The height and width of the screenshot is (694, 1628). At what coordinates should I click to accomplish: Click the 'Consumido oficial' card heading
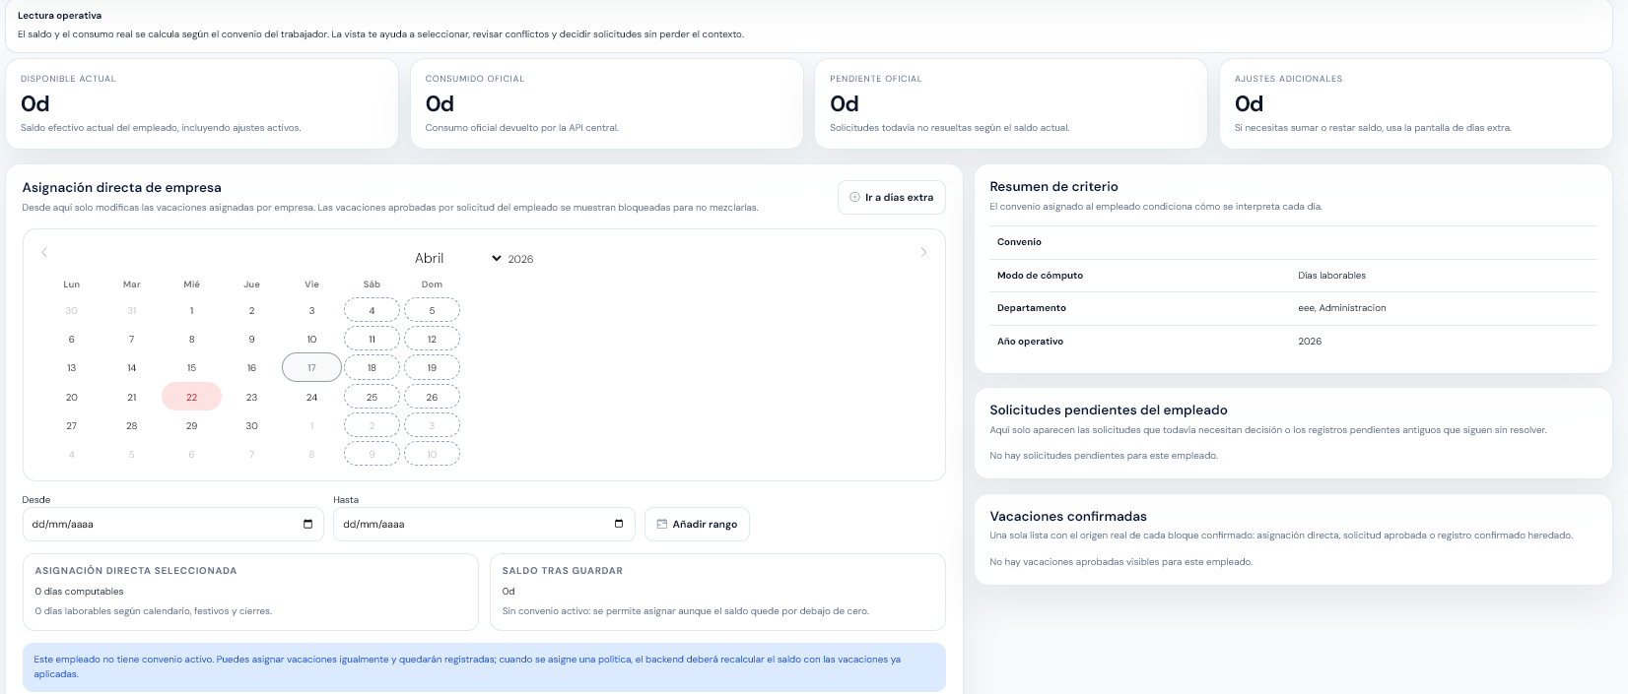[x=475, y=79]
